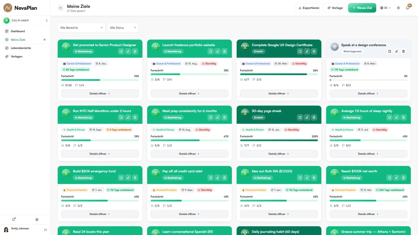Click the Erreicht status on Complete Google UX card
418x235 pixels.
tap(258, 51)
